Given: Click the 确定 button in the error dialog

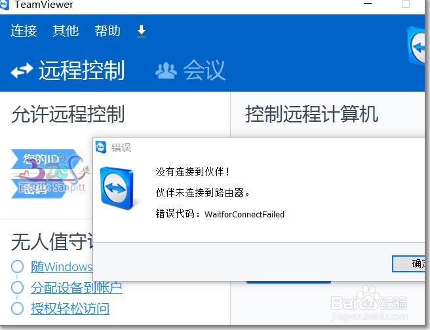Looking at the screenshot, I should coord(408,264).
